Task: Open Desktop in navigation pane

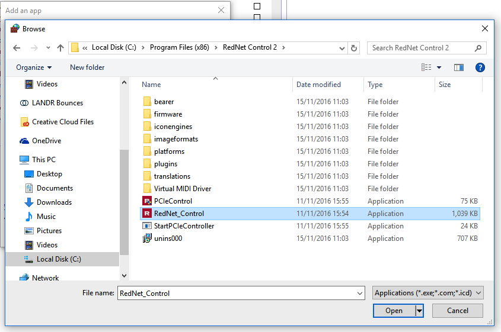Action: tap(43, 174)
